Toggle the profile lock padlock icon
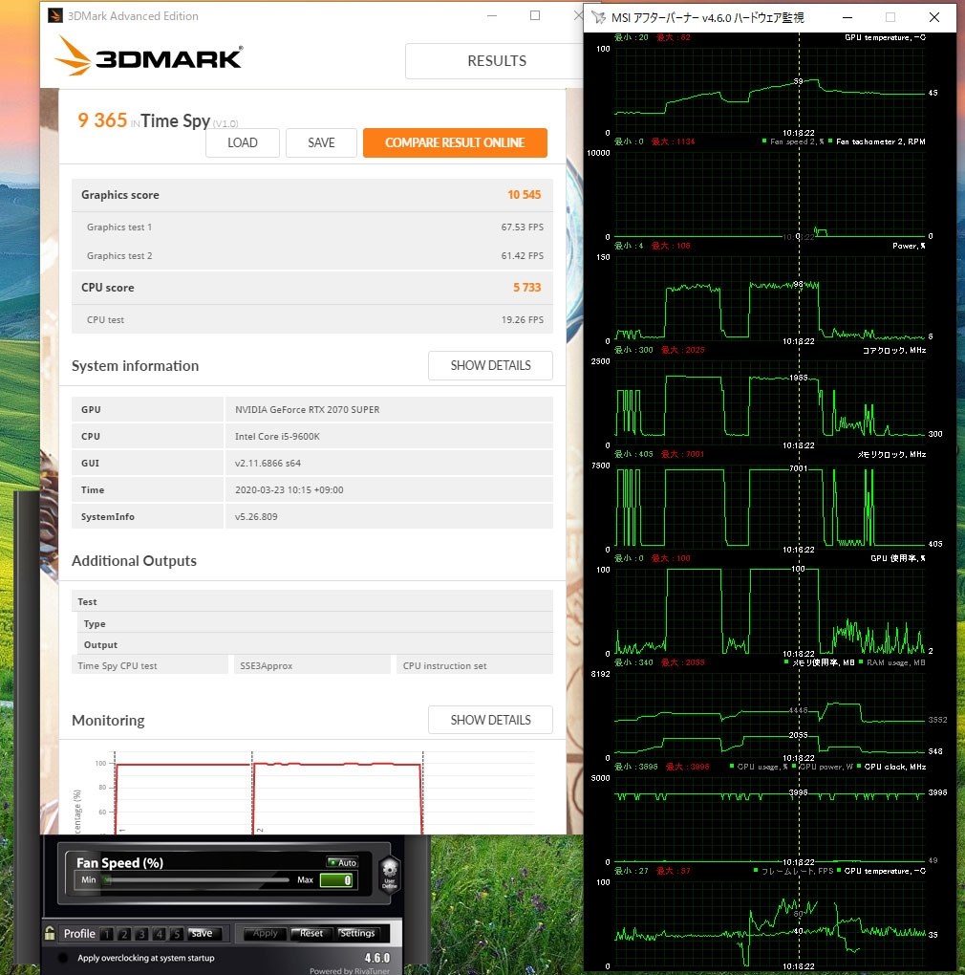Image resolution: width=965 pixels, height=975 pixels. coord(50,933)
